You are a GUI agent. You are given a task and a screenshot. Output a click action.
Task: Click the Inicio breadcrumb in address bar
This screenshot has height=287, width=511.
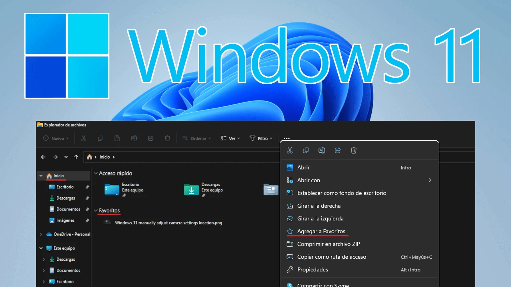(105, 157)
